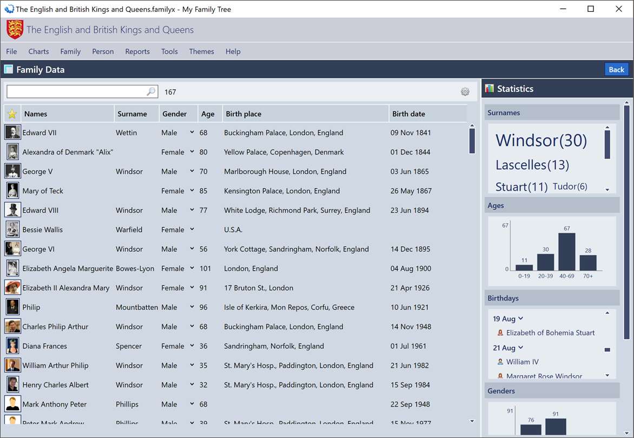Screen dimensions: 634x438
Task: Open Alexandra of Denmark's portrait thumbnail
Action: [12, 151]
